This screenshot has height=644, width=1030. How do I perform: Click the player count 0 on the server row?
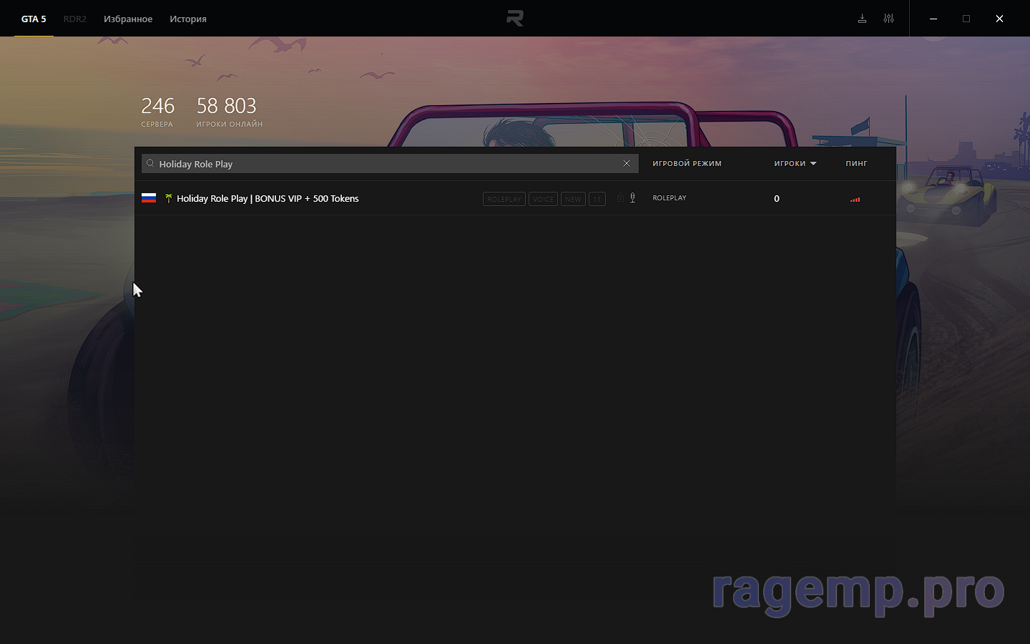(x=777, y=199)
